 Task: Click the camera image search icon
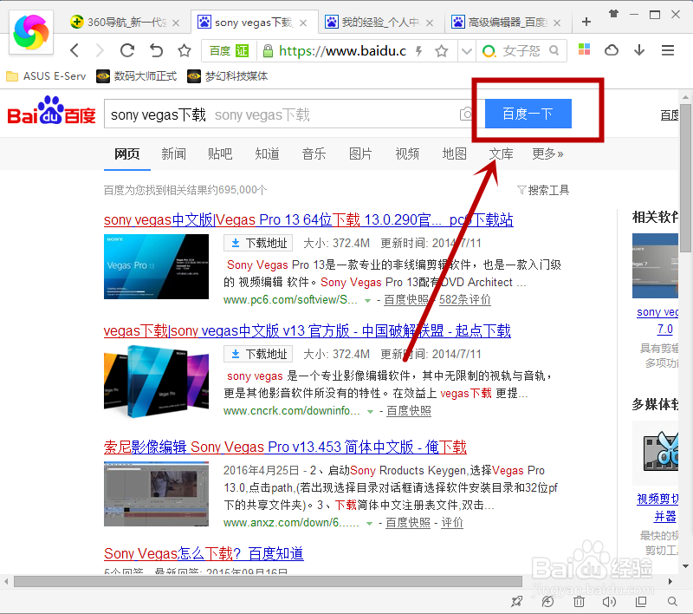466,114
